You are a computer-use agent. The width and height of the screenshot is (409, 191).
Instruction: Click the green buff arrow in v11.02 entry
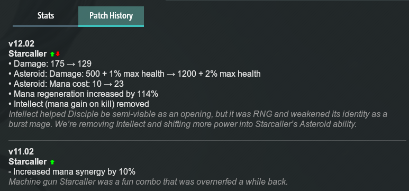52,162
